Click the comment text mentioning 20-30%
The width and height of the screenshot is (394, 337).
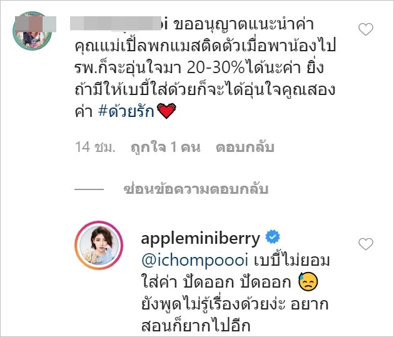[x=199, y=68]
